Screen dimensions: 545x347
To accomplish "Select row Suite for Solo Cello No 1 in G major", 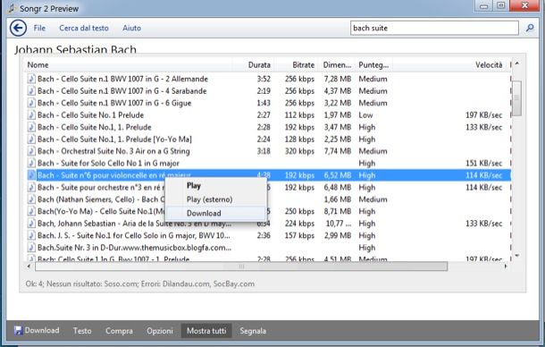I will [x=268, y=164].
